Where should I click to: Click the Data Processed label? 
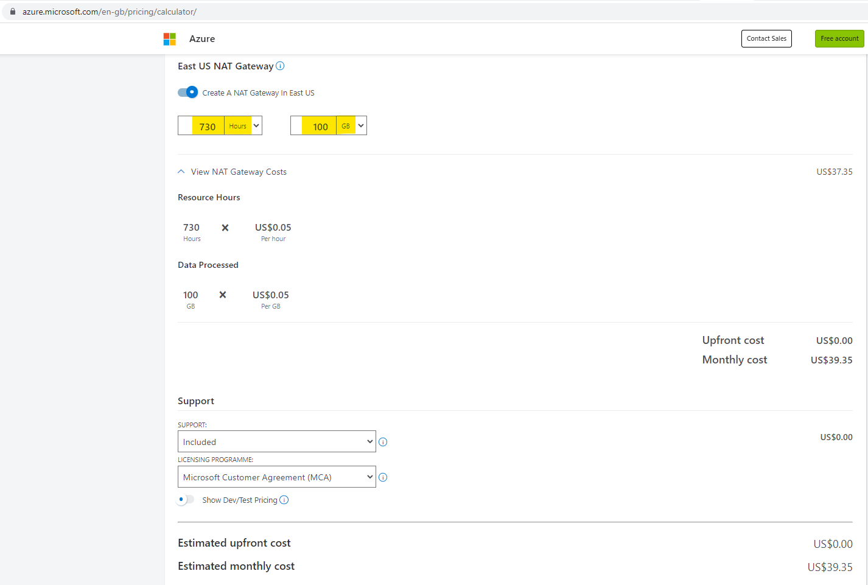click(208, 265)
